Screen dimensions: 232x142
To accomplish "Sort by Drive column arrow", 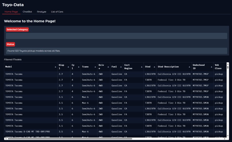I will point(108,67).
